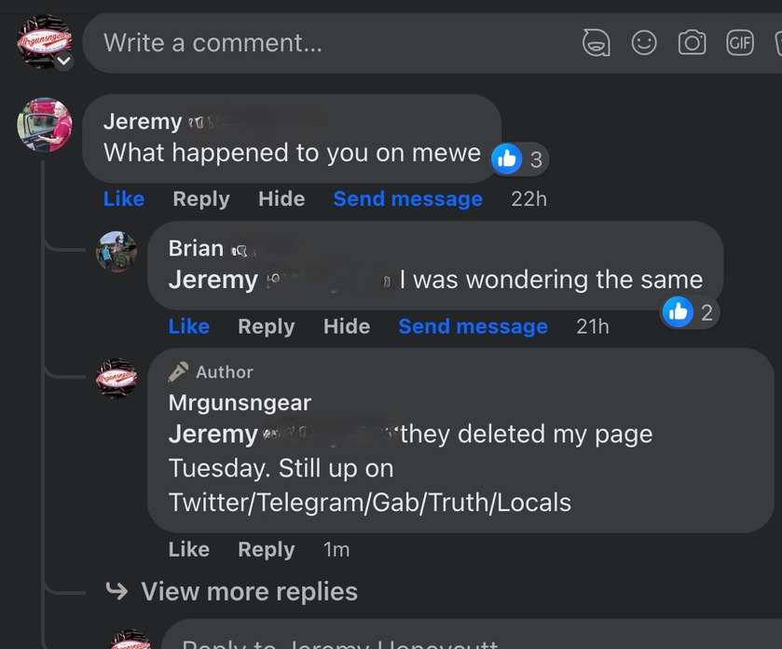
Task: Send message to Jeremy
Action: (408, 199)
